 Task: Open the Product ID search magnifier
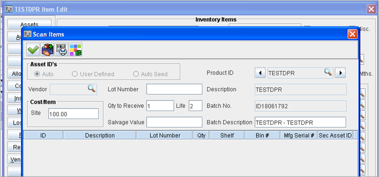pyautogui.click(x=328, y=72)
